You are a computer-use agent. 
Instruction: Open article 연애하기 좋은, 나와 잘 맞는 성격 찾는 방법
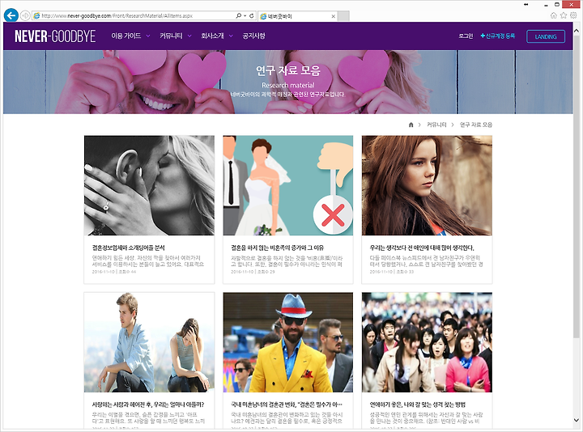coord(418,404)
